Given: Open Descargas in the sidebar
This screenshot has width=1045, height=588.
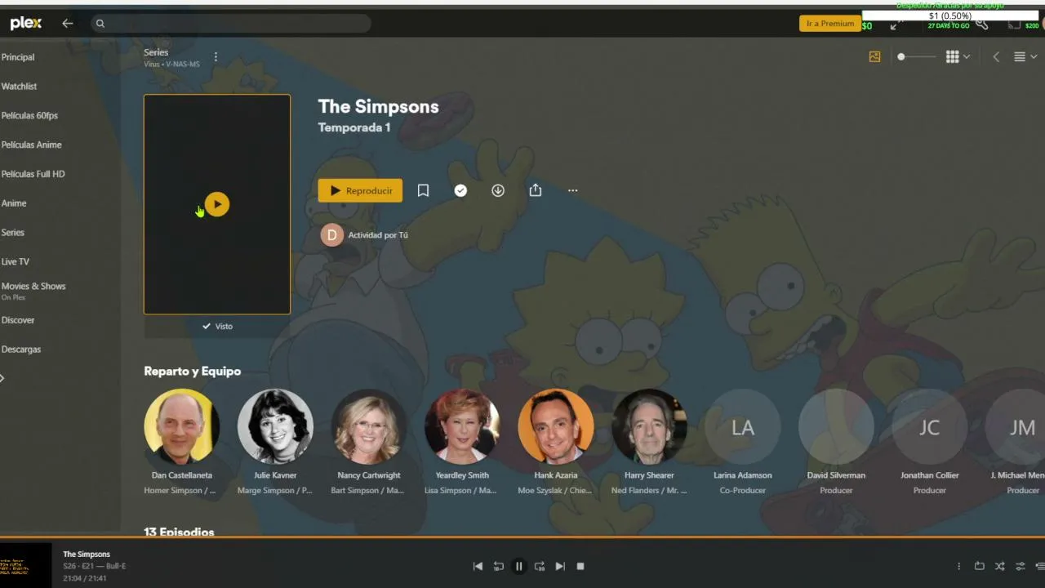Looking at the screenshot, I should [21, 350].
